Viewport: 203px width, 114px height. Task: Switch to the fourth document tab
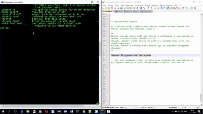point(137,11)
